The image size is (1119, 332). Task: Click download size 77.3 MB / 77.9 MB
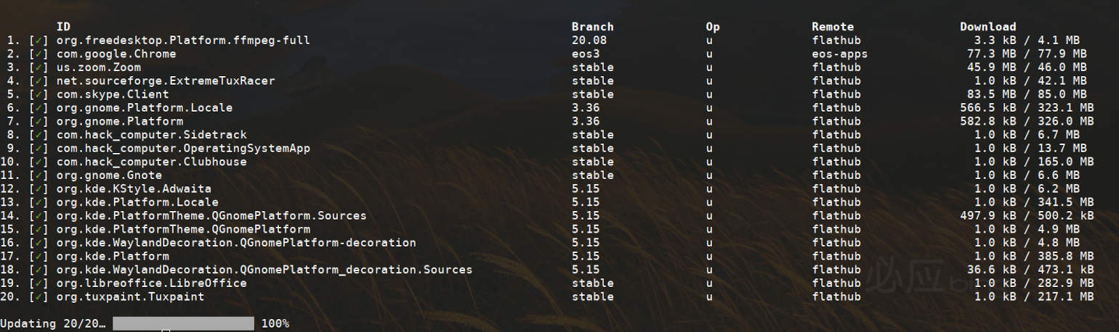[1027, 54]
